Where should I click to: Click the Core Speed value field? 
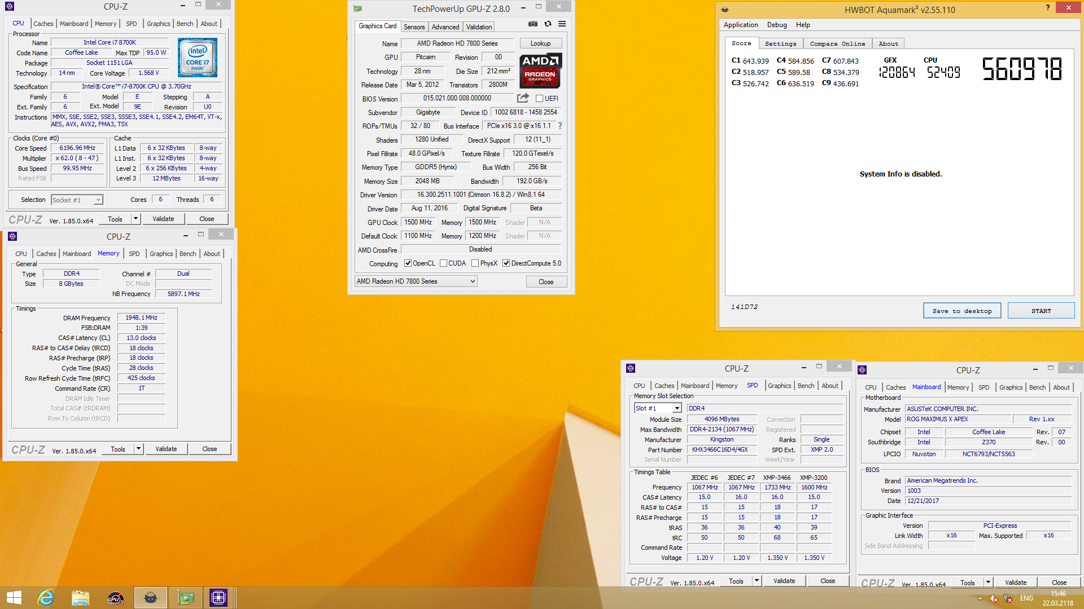click(77, 148)
